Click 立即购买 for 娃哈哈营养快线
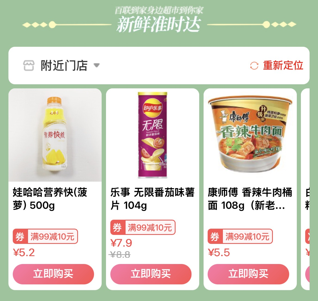This screenshot has height=301, width=318. pyautogui.click(x=53, y=274)
